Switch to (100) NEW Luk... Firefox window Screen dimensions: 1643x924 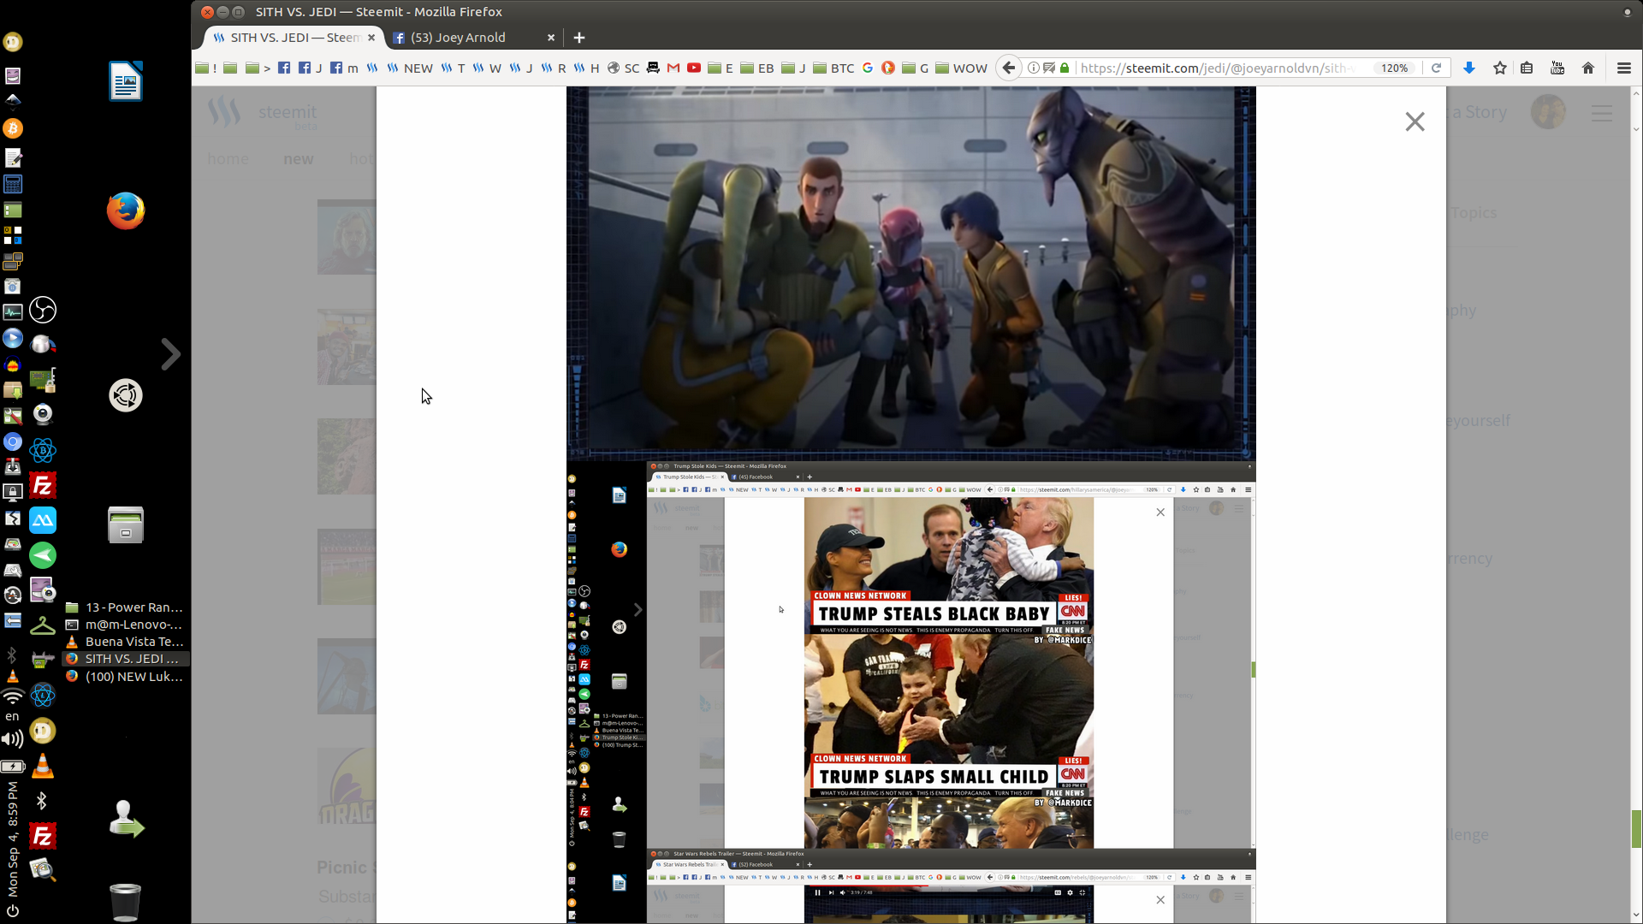[x=125, y=677]
